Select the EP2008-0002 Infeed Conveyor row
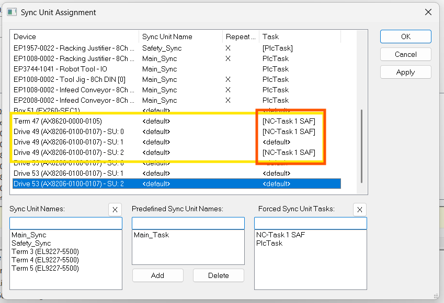Screen dimensions: 444x303 [x=177, y=101]
